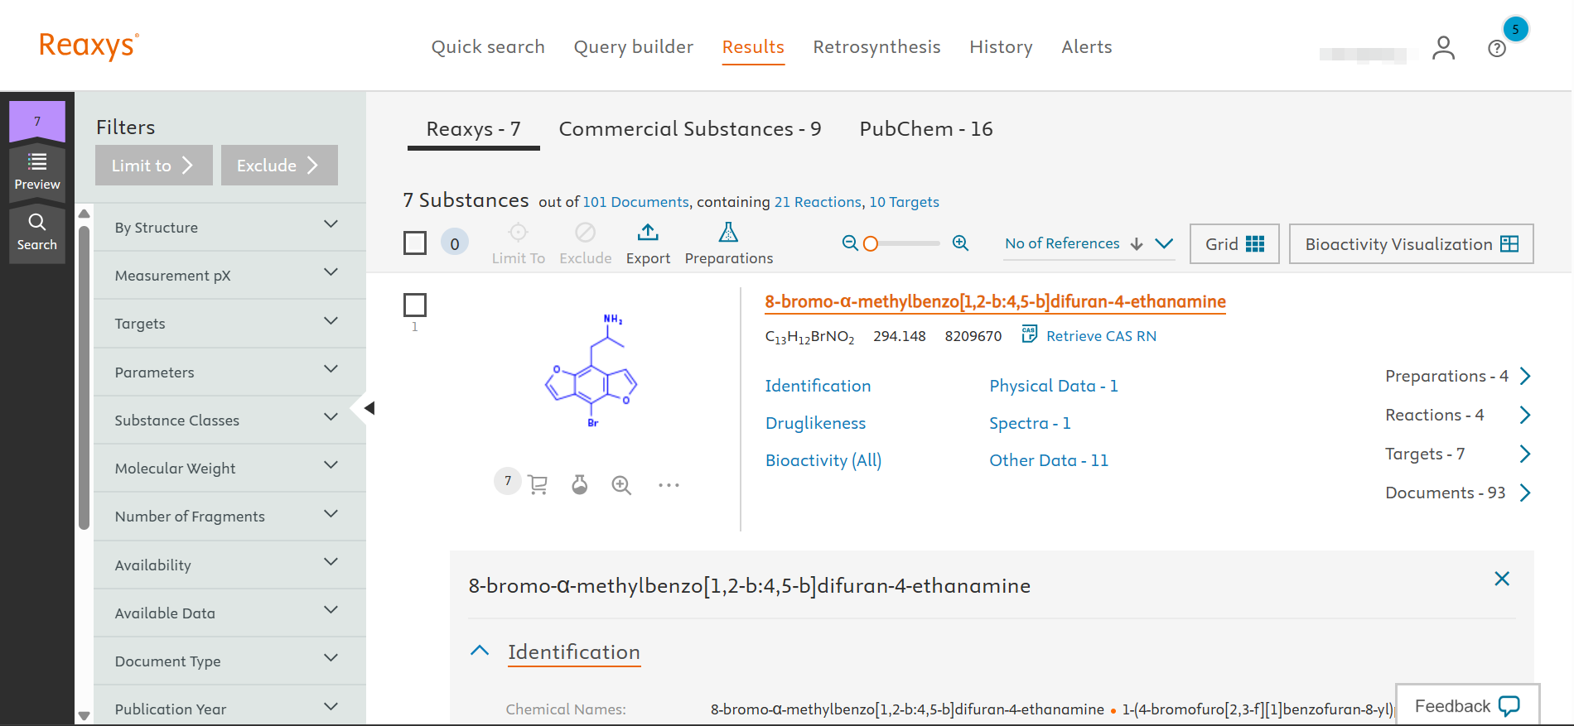1574x726 pixels.
Task: Collapse the Identification section
Action: [480, 651]
